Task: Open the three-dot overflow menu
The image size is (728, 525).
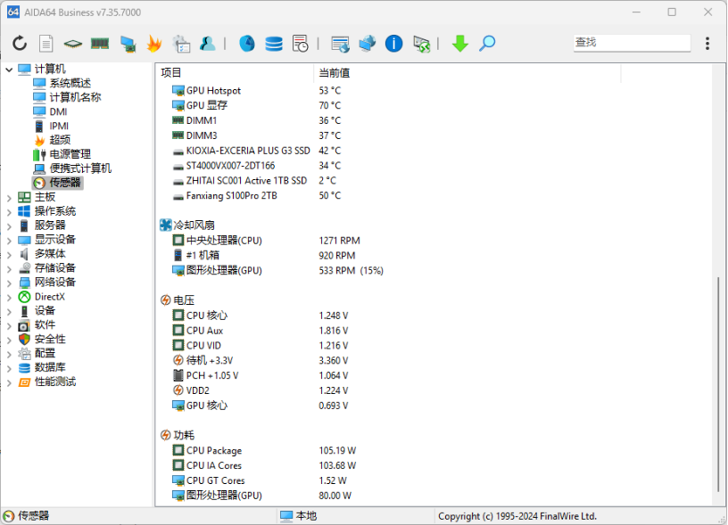Action: pyautogui.click(x=707, y=43)
